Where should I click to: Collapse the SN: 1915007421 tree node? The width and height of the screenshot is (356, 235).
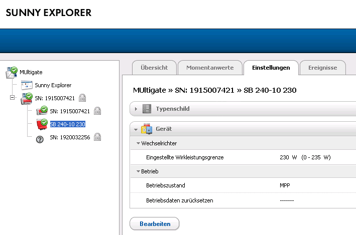12,97
